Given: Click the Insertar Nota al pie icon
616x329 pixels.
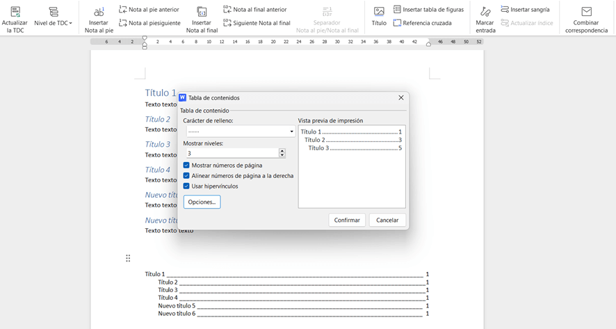Looking at the screenshot, I should tap(99, 12).
